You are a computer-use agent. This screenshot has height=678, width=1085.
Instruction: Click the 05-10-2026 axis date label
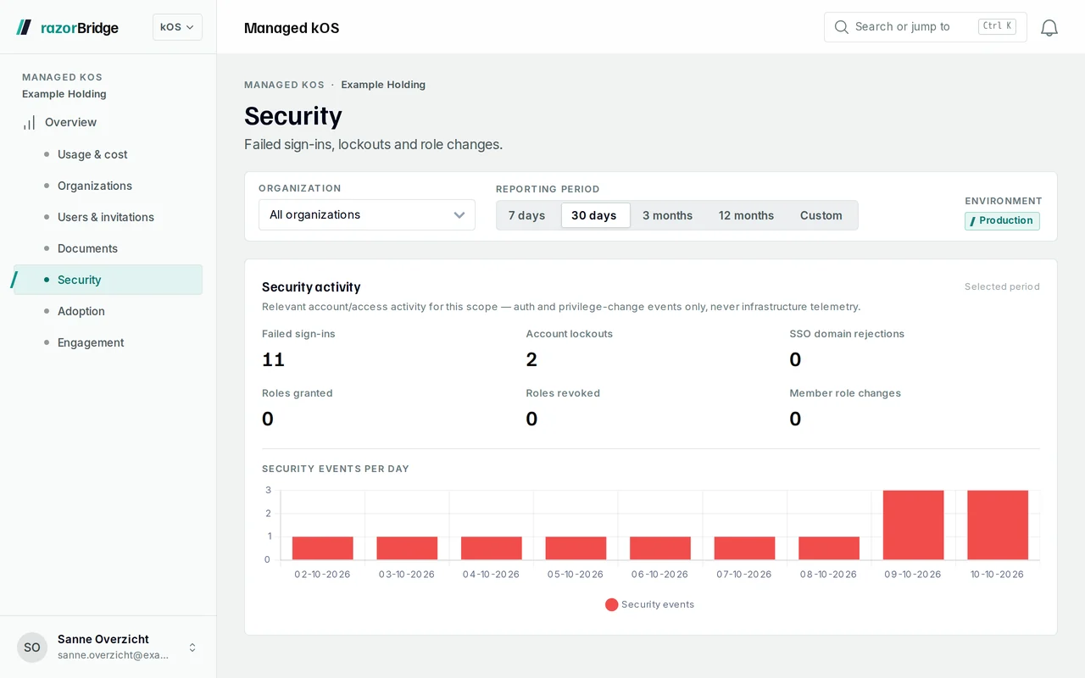[576, 575]
